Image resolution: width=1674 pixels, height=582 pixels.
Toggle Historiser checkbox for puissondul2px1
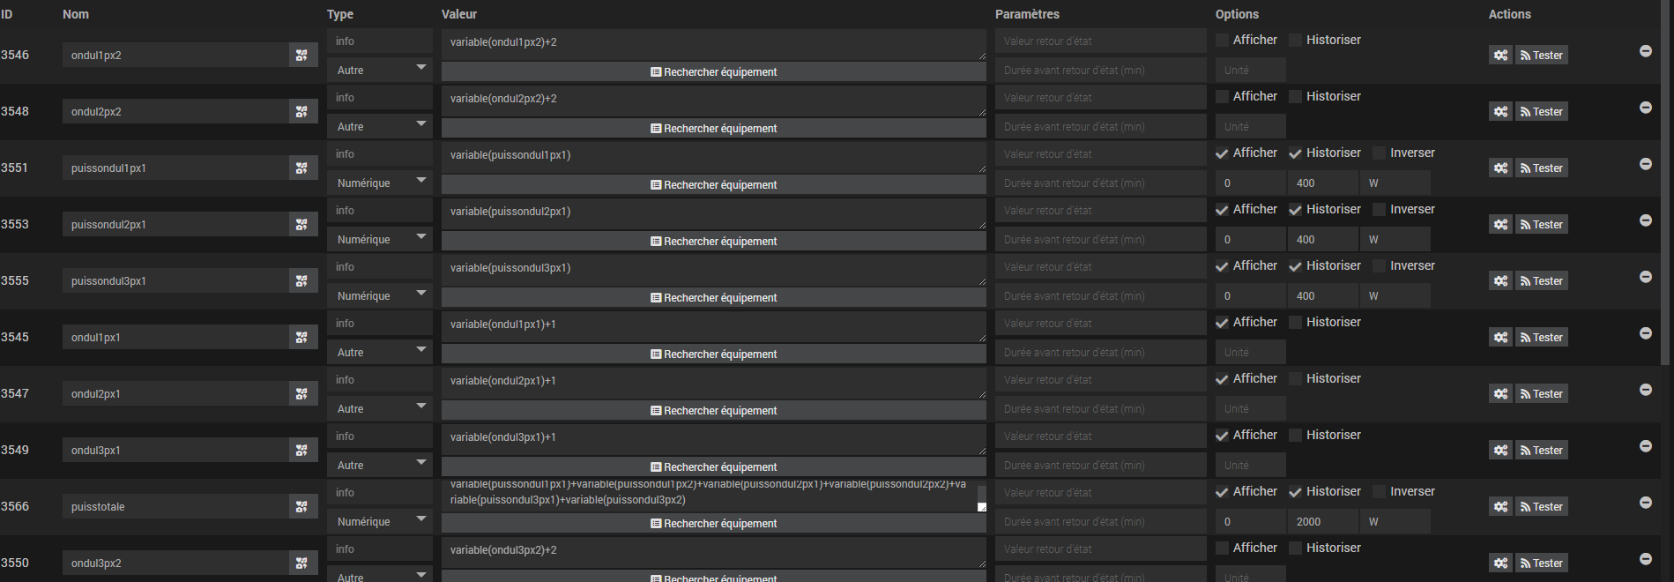point(1295,210)
